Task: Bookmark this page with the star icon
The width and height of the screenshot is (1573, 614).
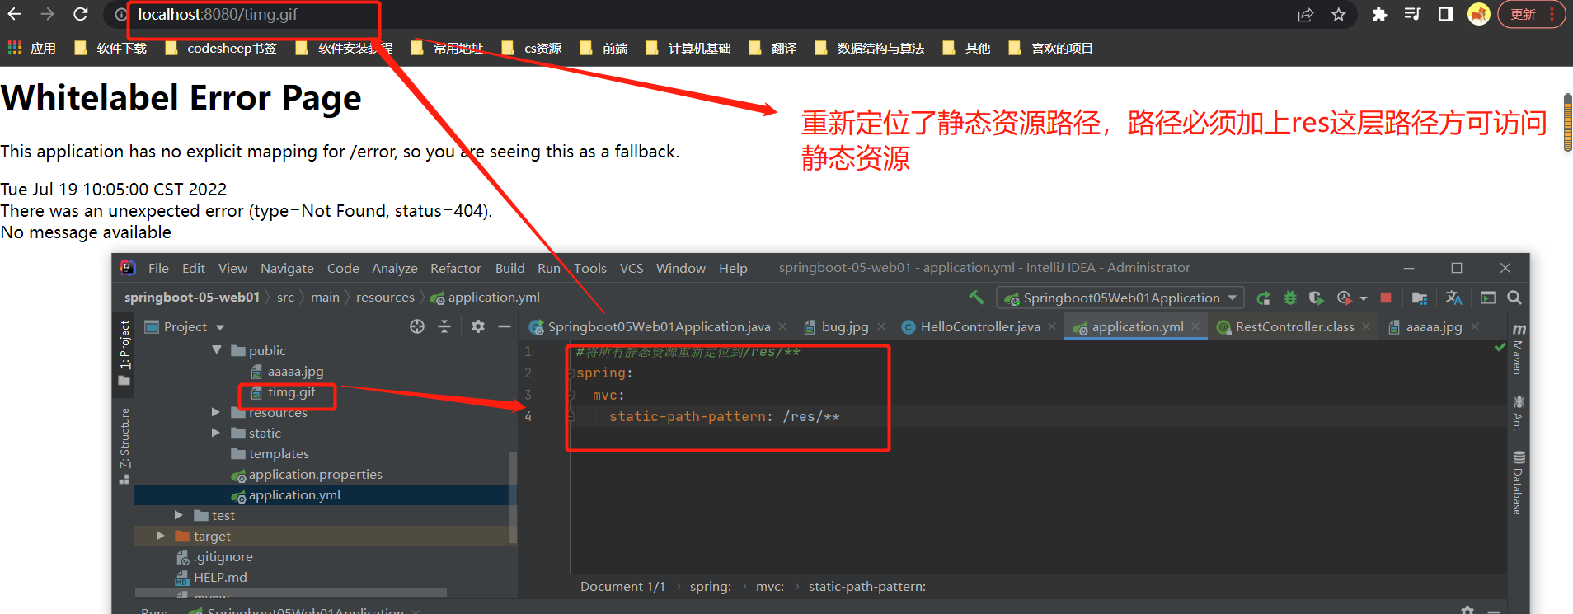Action: [x=1339, y=15]
